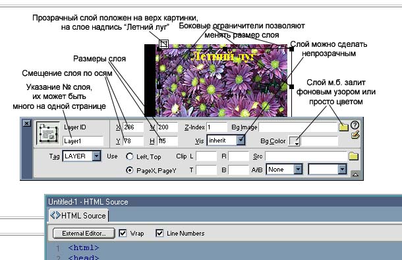This screenshot has width=402, height=260.
Task: Click the top-right resize handle of the layer
Action: [291, 49]
